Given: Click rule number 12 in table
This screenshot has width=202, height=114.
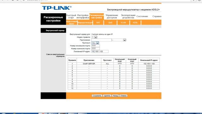Looking at the screenshot, I should 72,88.
